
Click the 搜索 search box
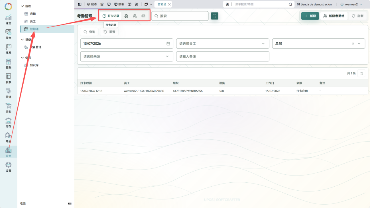point(180,16)
